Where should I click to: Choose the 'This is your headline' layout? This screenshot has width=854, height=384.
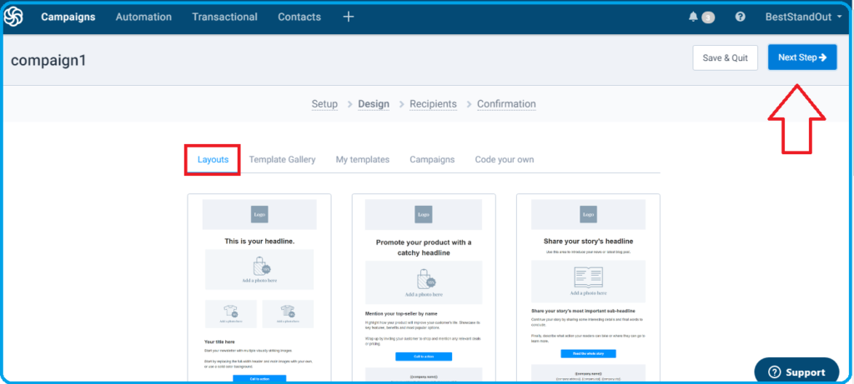[259, 288]
